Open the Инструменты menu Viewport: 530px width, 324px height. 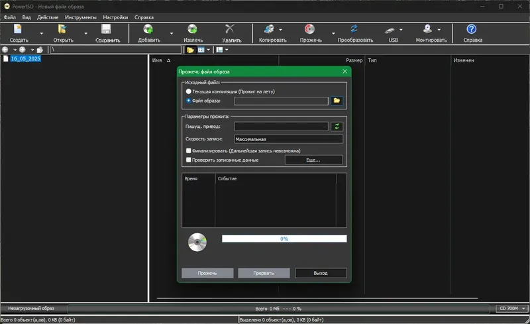click(81, 17)
